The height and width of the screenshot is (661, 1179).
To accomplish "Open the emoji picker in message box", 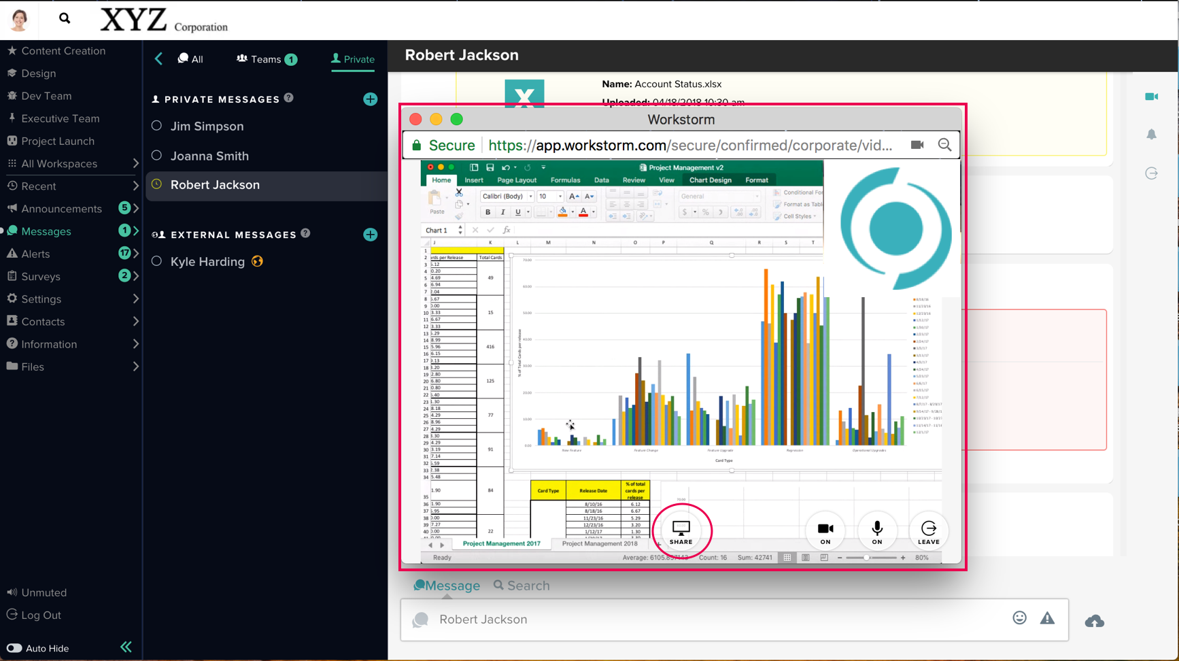I will tap(1019, 617).
